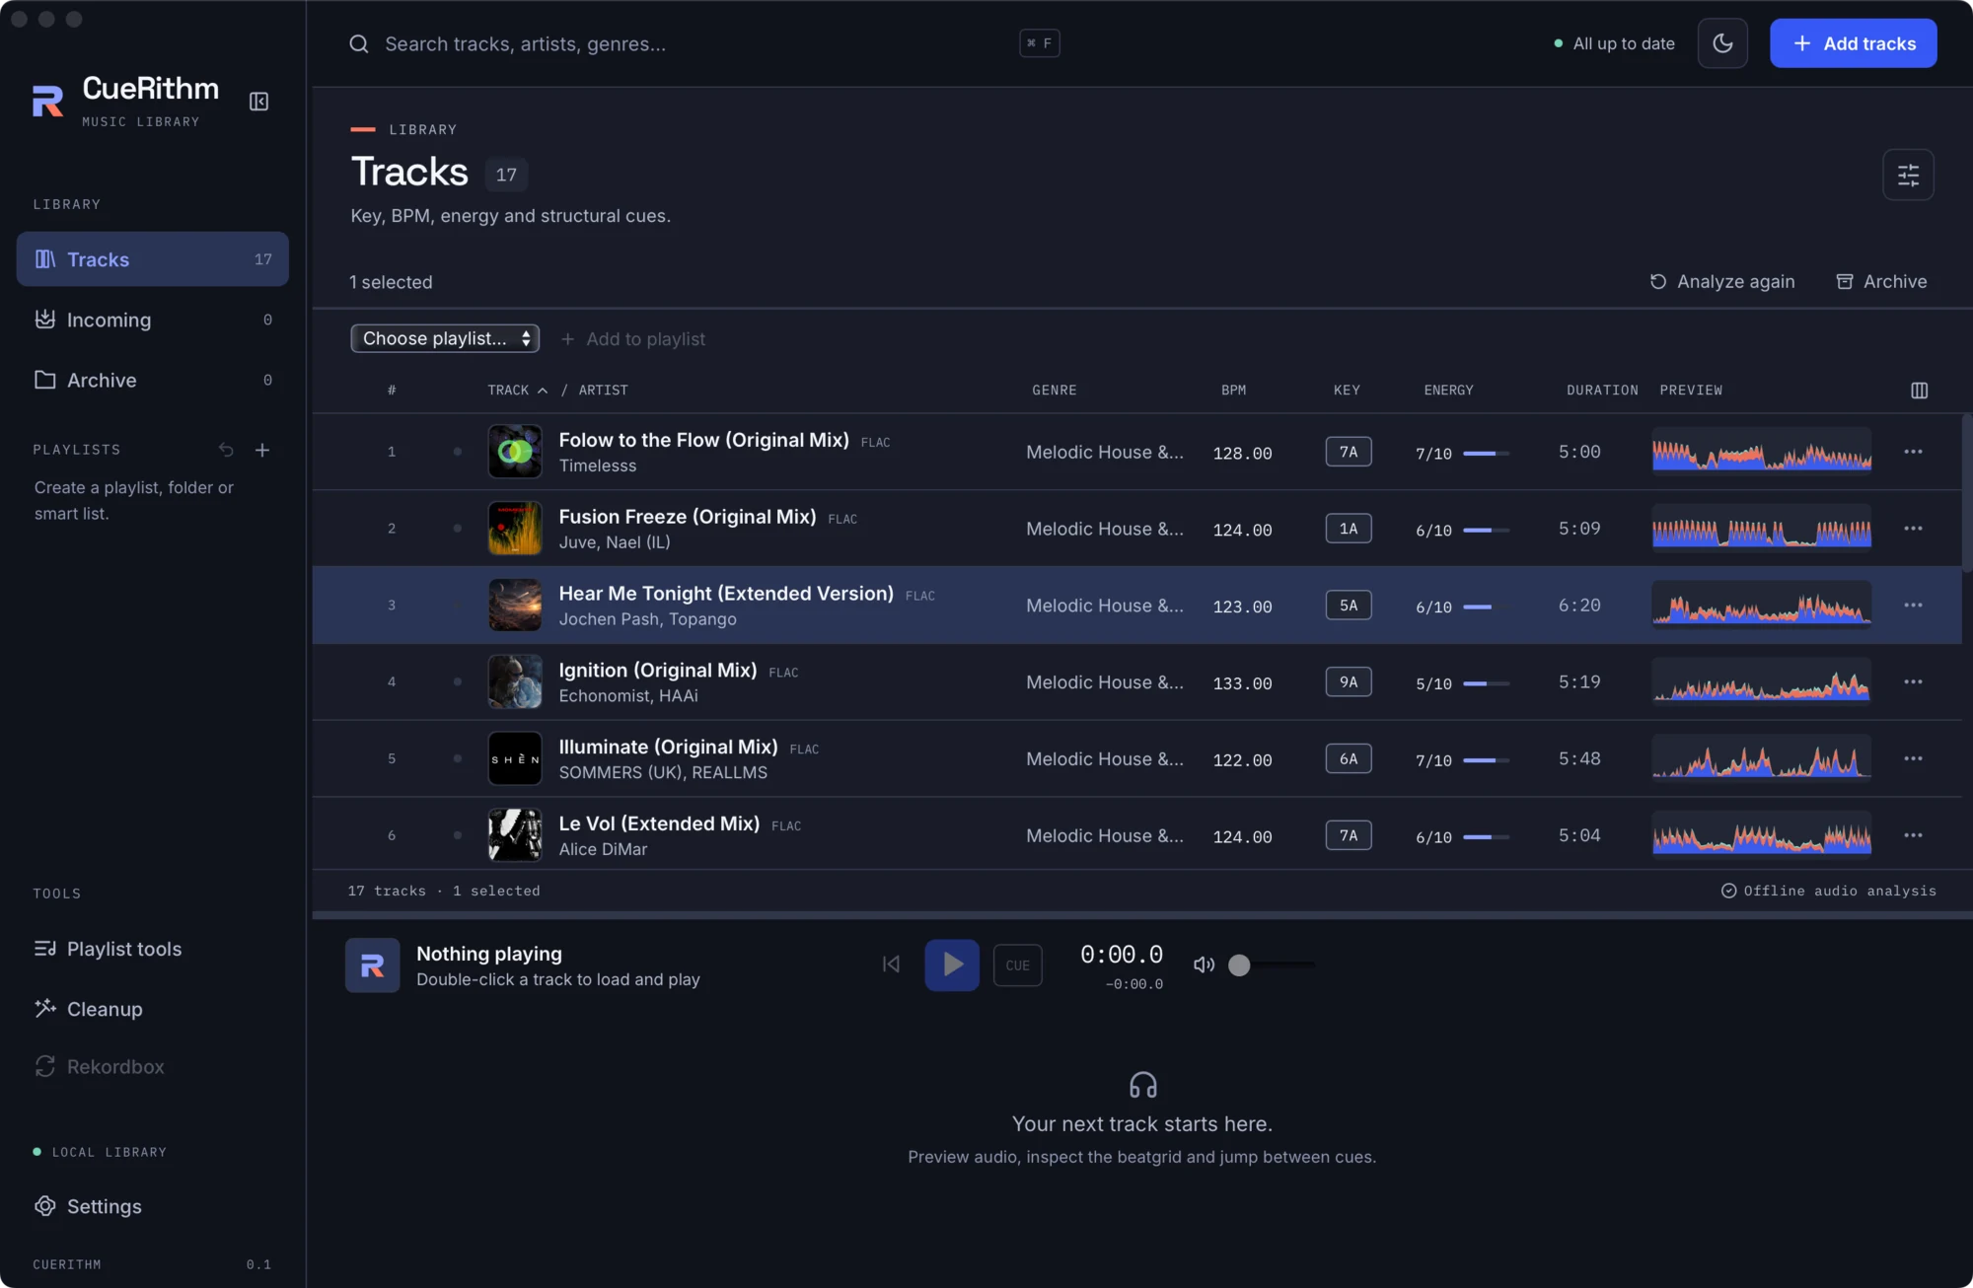Image resolution: width=1973 pixels, height=1288 pixels.
Task: Collapse the sidebar panel icon
Action: [x=258, y=102]
